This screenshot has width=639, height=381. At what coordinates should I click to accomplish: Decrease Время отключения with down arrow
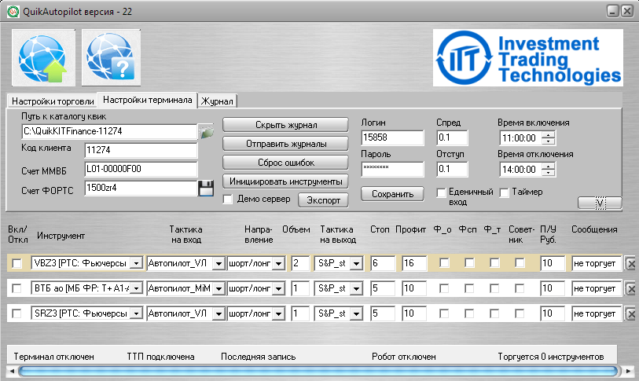[x=549, y=172]
